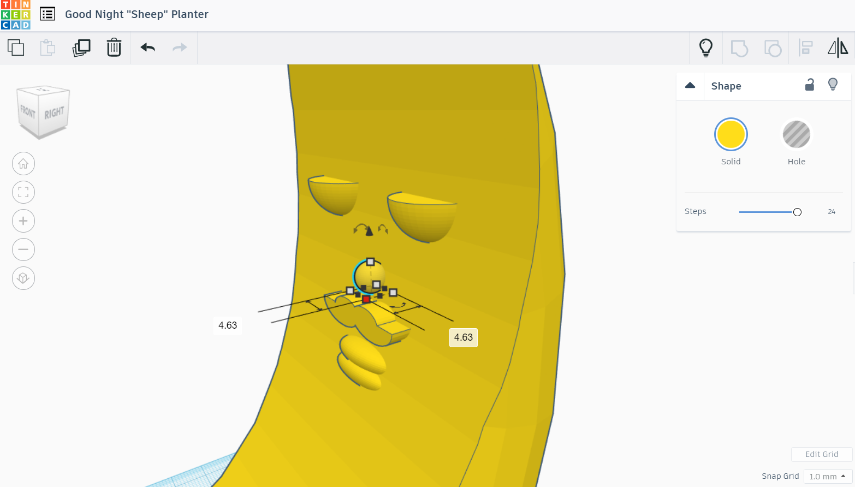
Task: Click the top white height handle
Action: click(370, 262)
